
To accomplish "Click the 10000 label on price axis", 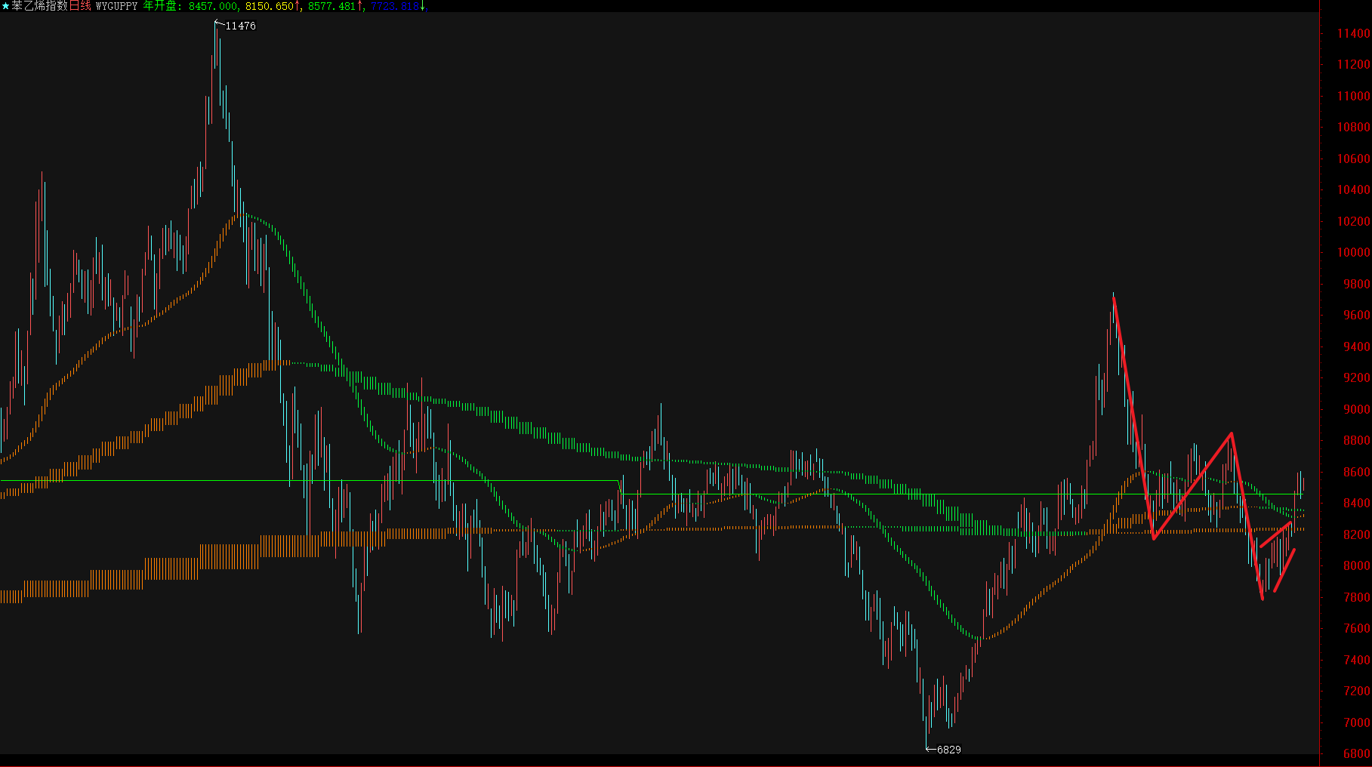I will click(x=1353, y=253).
